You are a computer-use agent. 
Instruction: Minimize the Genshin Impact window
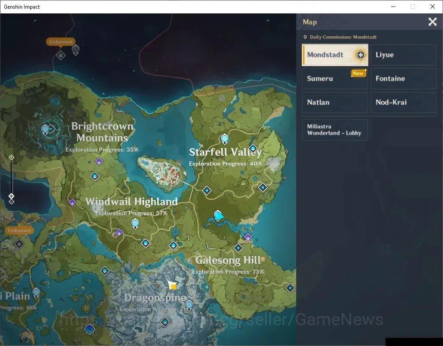pyautogui.click(x=393, y=6)
